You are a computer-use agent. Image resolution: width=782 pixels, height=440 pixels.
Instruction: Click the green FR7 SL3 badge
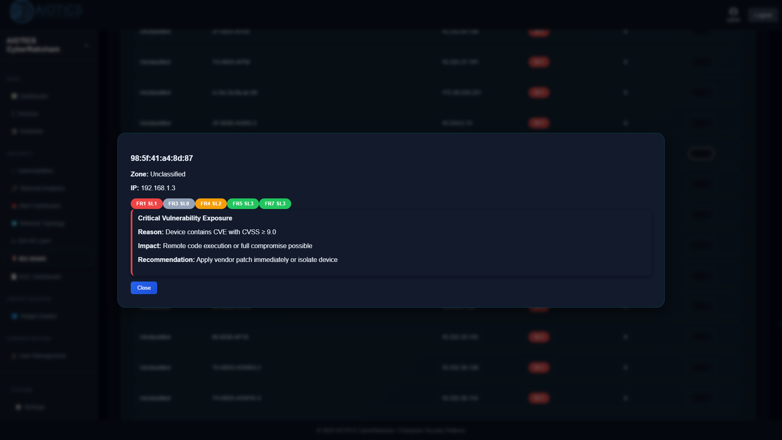coord(275,204)
